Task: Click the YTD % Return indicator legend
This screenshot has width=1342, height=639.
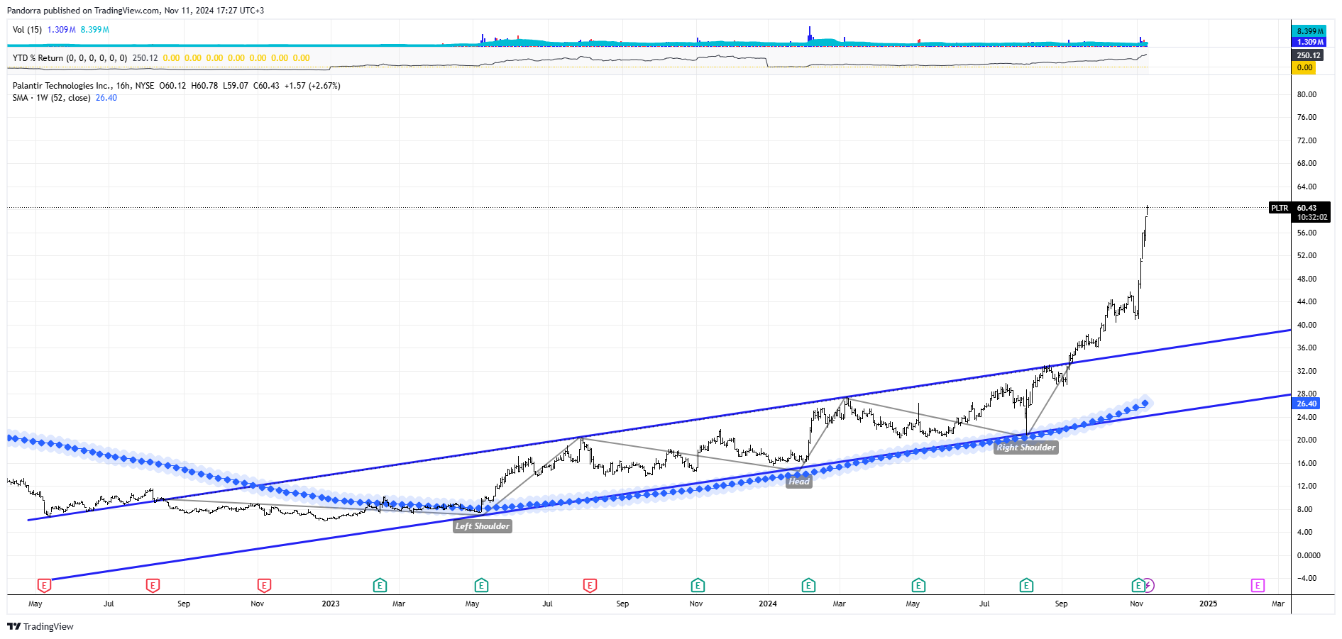Action: coord(70,58)
